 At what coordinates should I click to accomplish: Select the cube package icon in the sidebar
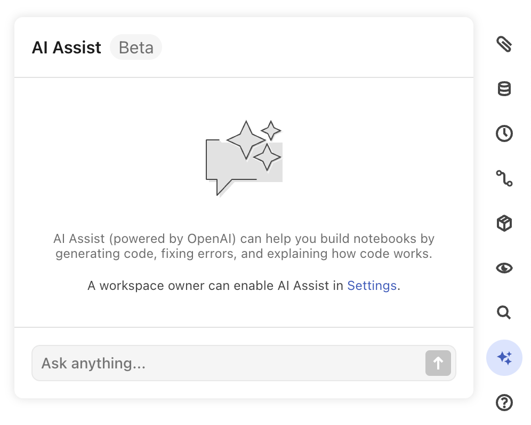pos(504,223)
